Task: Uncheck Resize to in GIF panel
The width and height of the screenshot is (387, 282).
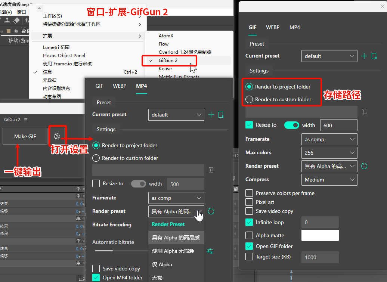Action: (249, 125)
